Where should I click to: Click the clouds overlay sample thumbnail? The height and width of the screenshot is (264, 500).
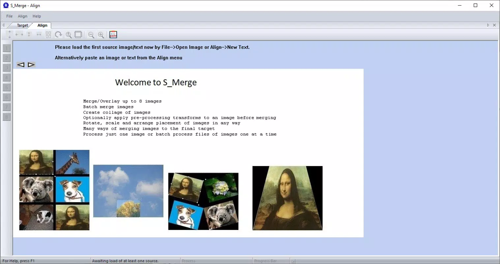128,191
